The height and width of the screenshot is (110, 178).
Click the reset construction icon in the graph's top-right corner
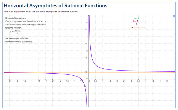pos(174,16)
